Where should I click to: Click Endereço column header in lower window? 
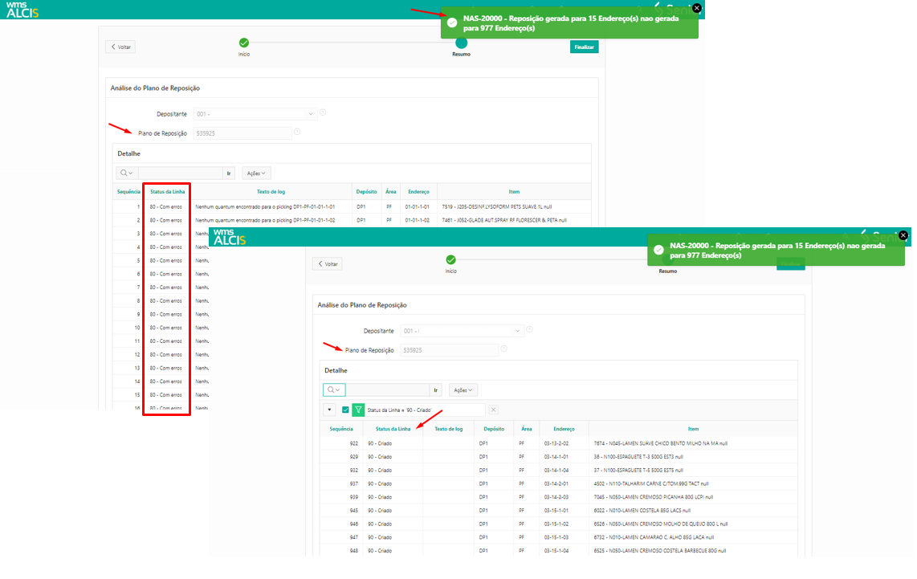564,430
